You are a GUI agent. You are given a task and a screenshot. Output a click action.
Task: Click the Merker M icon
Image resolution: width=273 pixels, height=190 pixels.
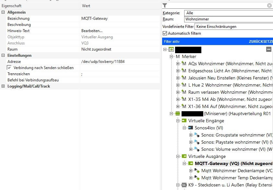click(178, 57)
